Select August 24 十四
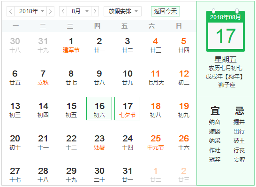This screenshot has height=187, width=256. coord(128,142)
